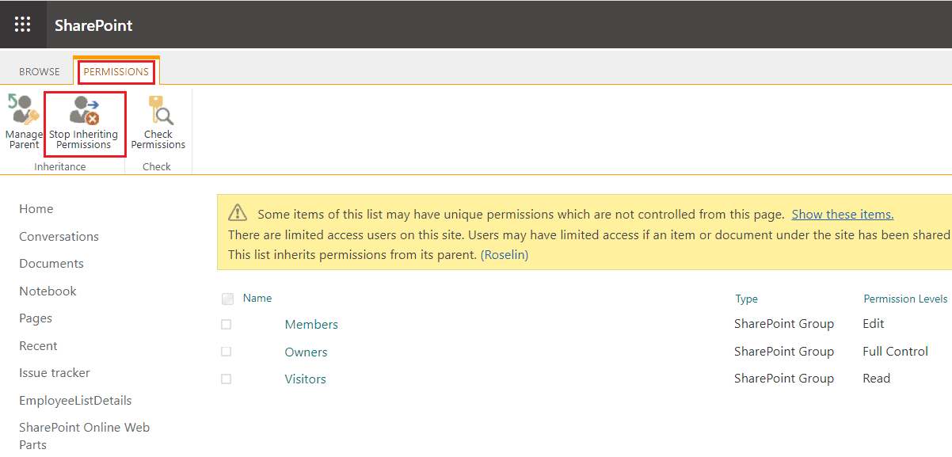Open Documents in the left navigation
This screenshot has height=457, width=952.
(51, 264)
